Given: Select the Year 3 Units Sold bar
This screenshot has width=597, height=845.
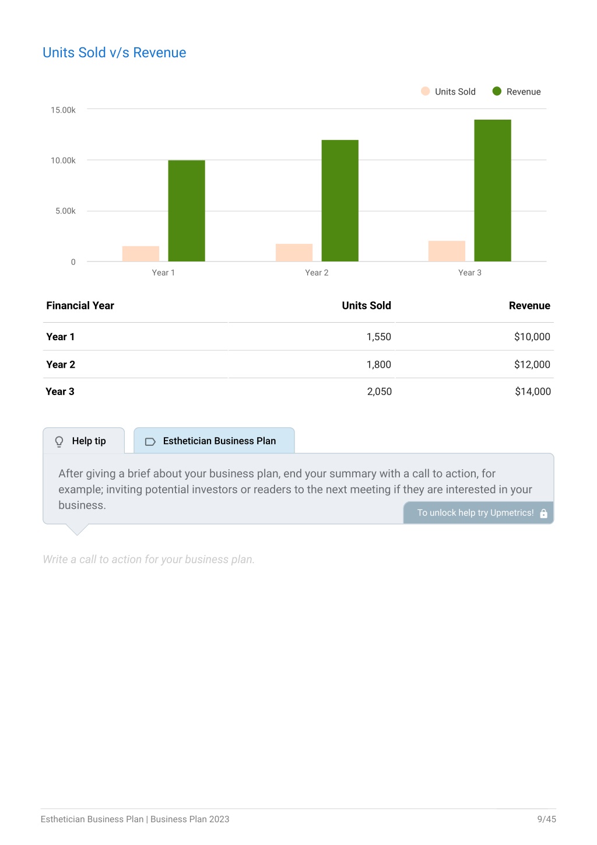Looking at the screenshot, I should pos(447,251).
